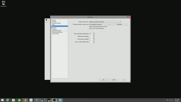This screenshot has height=102, width=181.
Task: Increase Mic Sync Offset with up arrow
Action: (94, 41)
